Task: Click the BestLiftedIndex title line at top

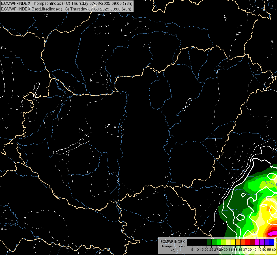Action: 66,9
